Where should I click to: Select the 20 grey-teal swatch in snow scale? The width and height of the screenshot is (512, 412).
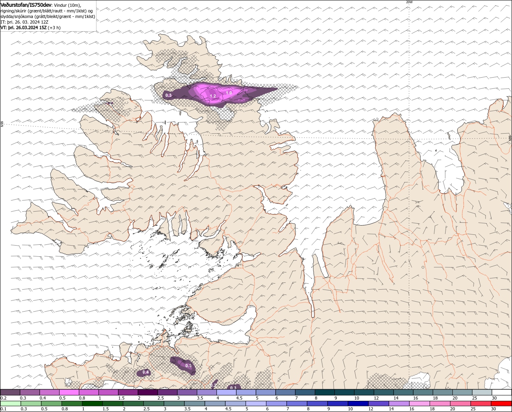(x=462, y=392)
